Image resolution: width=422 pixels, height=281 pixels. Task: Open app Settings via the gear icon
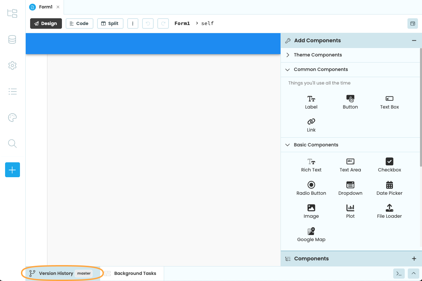[12, 65]
